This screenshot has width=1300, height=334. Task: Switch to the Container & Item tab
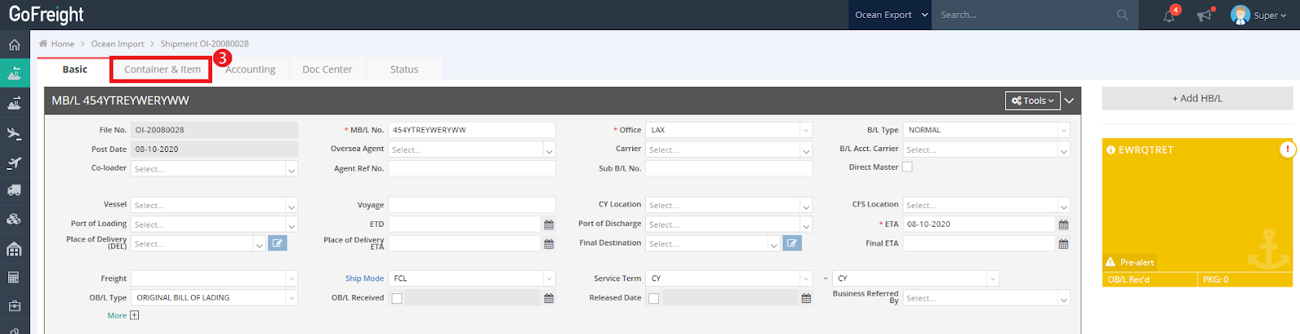162,69
